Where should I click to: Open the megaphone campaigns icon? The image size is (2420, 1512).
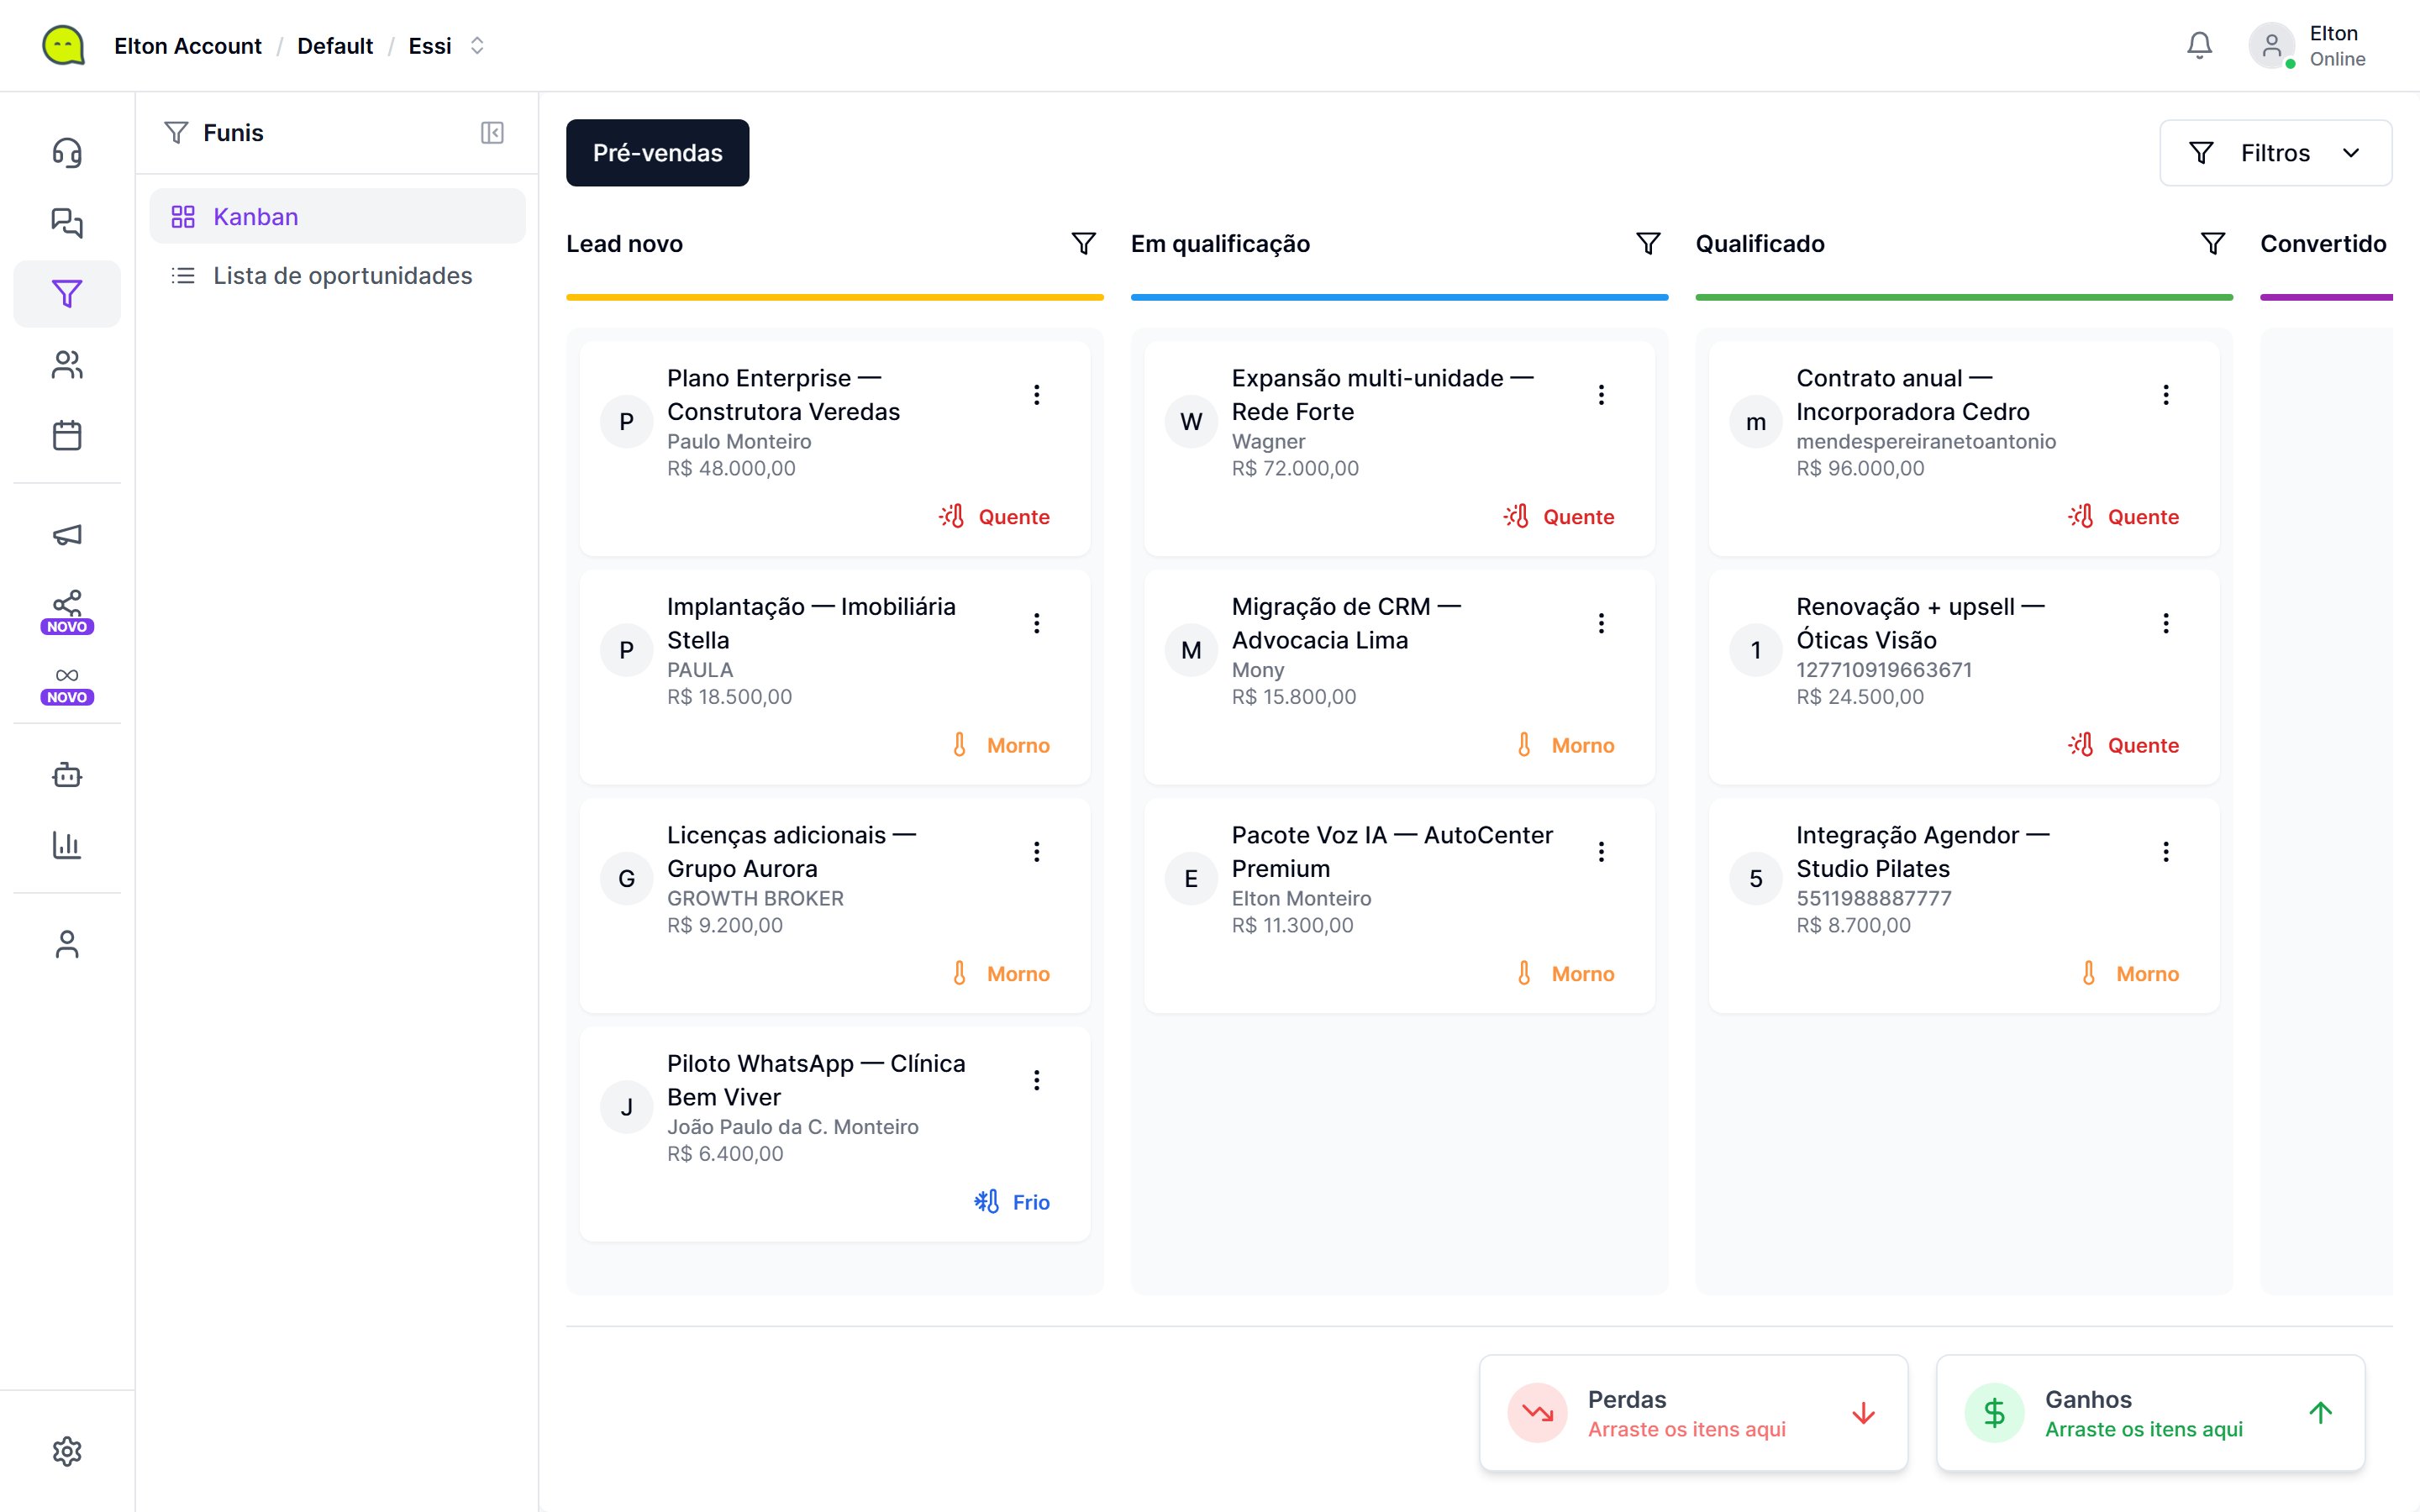coord(67,535)
